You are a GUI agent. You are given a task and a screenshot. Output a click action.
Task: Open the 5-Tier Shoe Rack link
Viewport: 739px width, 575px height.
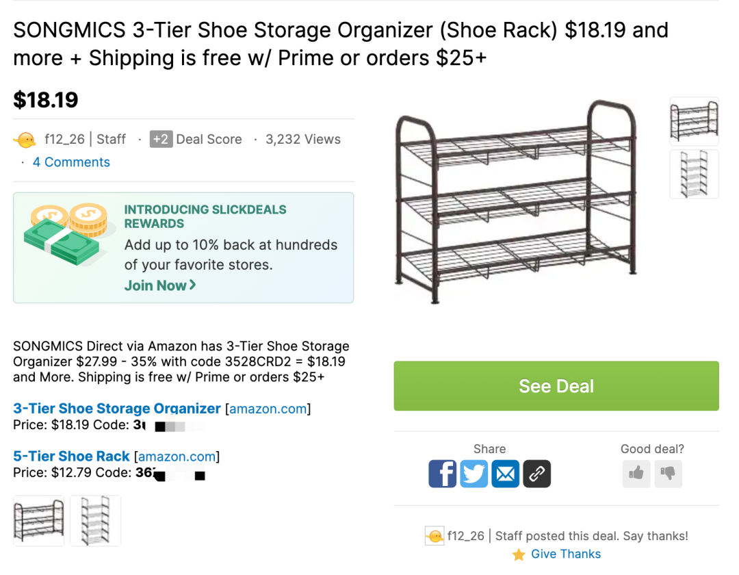click(x=71, y=456)
